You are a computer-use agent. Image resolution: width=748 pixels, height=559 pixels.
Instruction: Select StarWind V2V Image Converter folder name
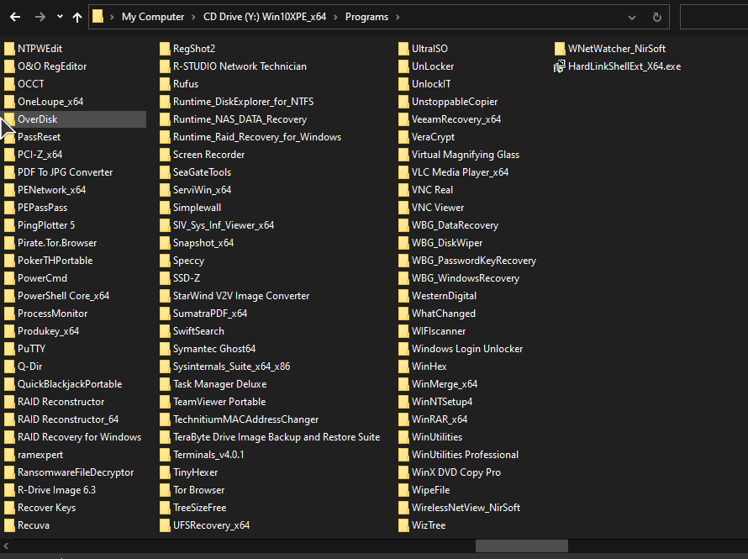241,296
